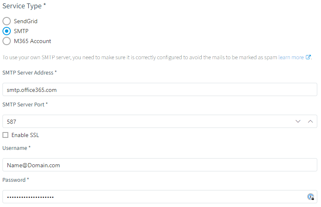Open the learn more link
The height and width of the screenshot is (207, 321).
291,57
